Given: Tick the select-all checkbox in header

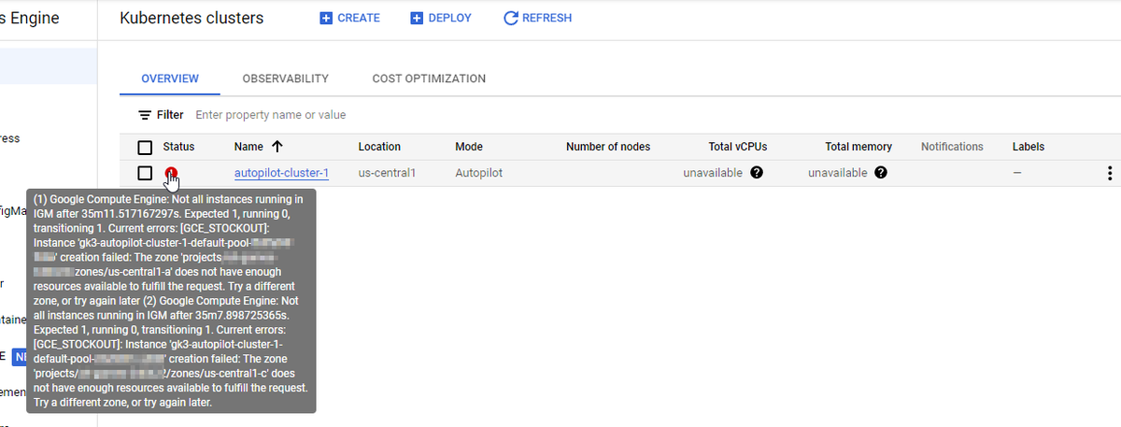Looking at the screenshot, I should click(145, 147).
